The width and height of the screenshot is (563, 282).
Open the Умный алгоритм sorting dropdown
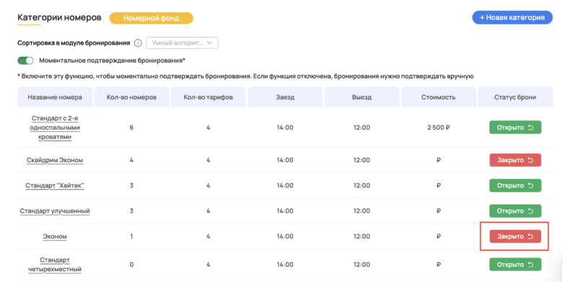(182, 43)
